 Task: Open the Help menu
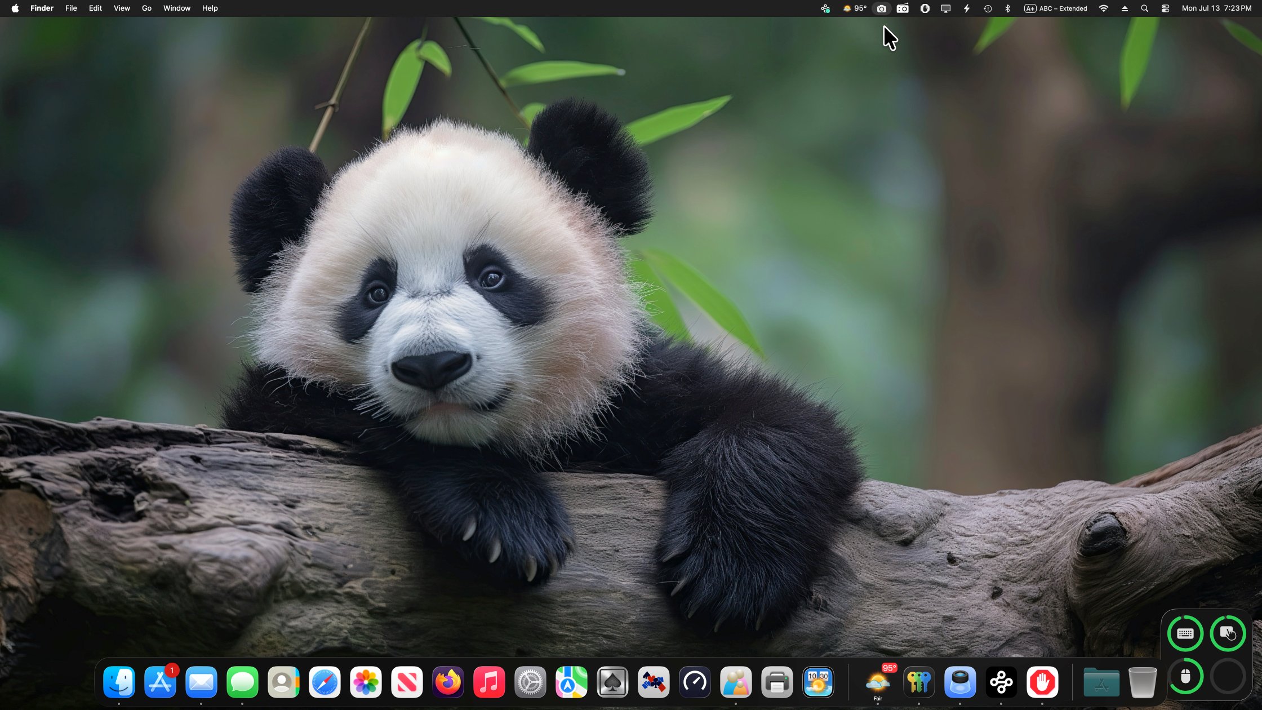pos(210,8)
